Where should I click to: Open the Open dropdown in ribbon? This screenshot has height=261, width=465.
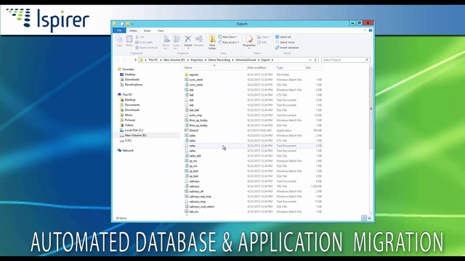tap(264, 37)
